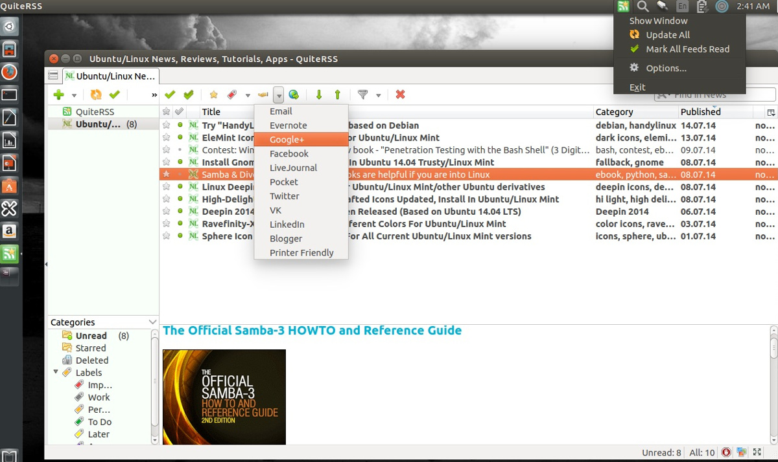Click the Samba-3 book cover image
The image size is (778, 462).
click(224, 397)
